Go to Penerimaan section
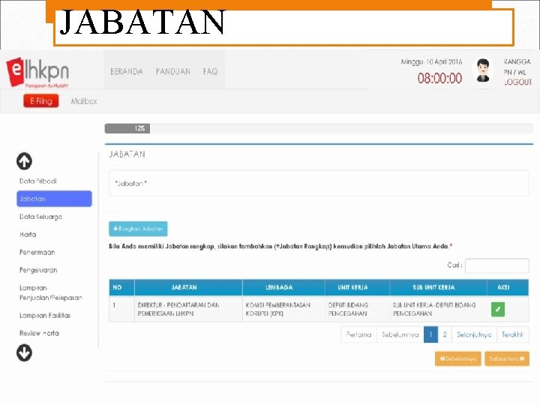The width and height of the screenshot is (540, 405). coord(37,253)
